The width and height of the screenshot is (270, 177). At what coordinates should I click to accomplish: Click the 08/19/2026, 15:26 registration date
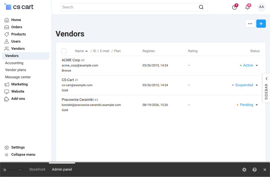point(155,105)
